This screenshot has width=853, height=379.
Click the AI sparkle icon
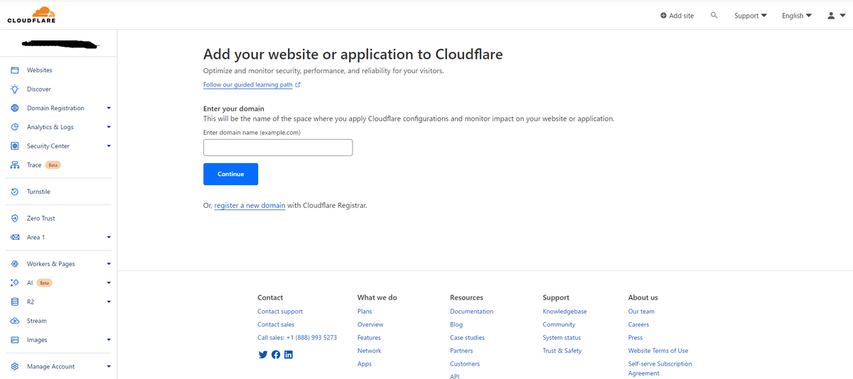pyautogui.click(x=14, y=282)
